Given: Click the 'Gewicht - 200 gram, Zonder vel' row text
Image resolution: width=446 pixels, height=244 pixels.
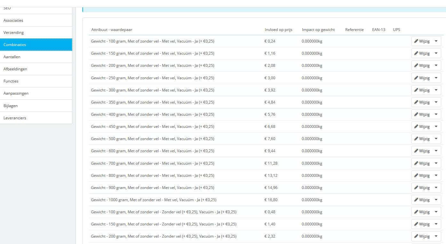Looking at the screenshot, I should 164,236.
